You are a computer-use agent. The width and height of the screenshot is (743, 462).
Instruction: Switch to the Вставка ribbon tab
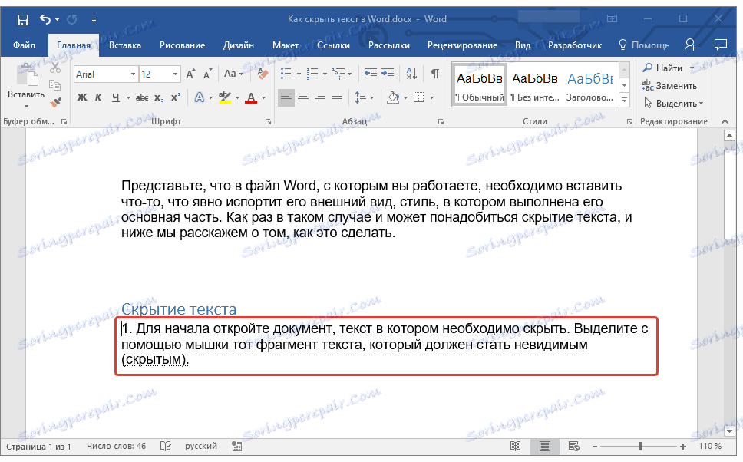click(125, 45)
